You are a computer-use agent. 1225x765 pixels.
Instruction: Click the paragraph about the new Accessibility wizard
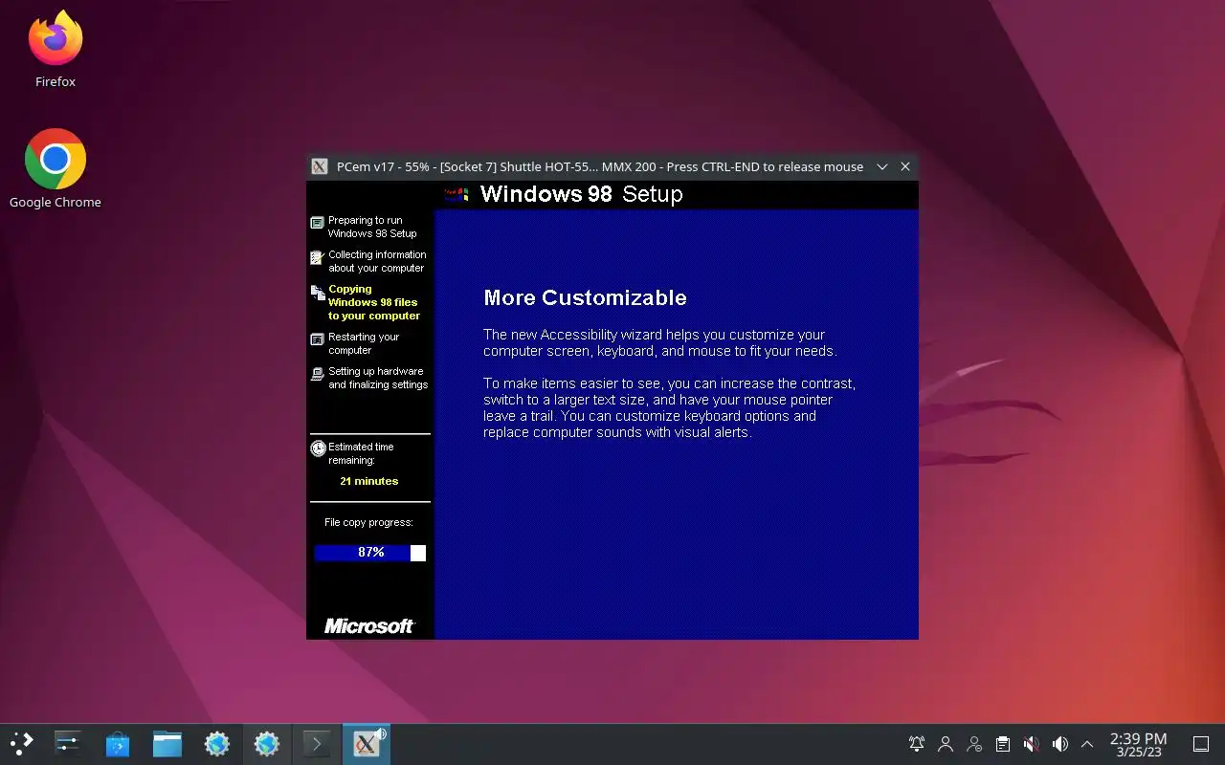click(659, 342)
